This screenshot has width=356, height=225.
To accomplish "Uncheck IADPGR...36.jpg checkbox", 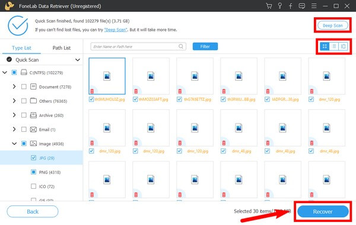I will click(x=267, y=99).
